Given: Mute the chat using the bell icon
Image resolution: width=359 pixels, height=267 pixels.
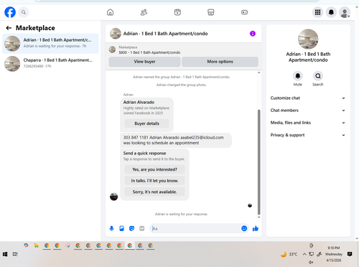Looking at the screenshot, I should pyautogui.click(x=298, y=76).
